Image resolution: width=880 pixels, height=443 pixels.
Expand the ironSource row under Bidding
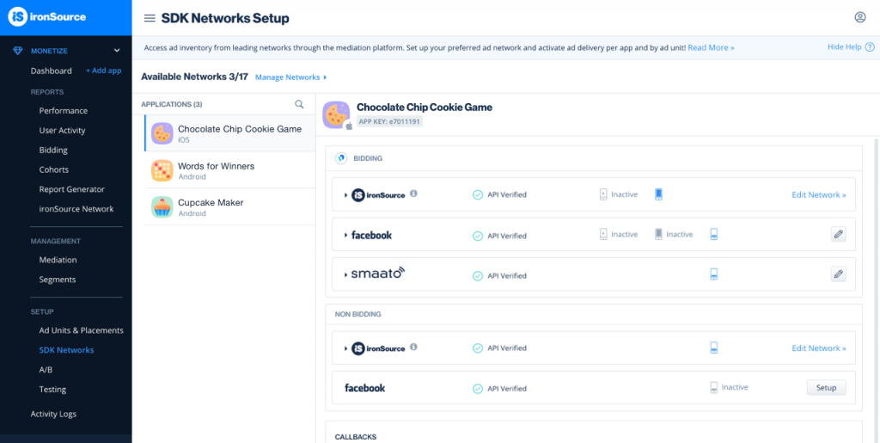[345, 195]
